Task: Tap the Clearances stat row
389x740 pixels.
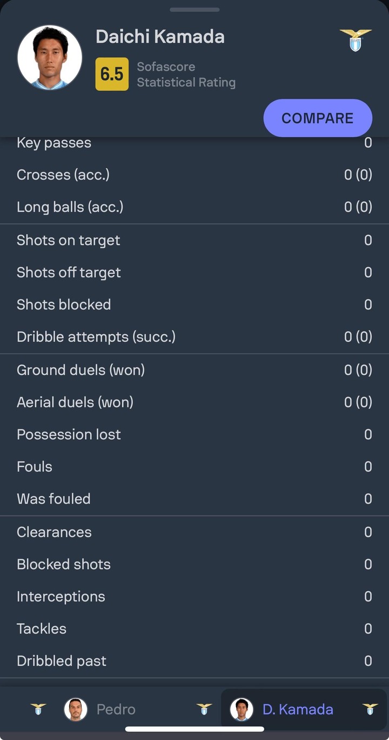Action: 194,532
